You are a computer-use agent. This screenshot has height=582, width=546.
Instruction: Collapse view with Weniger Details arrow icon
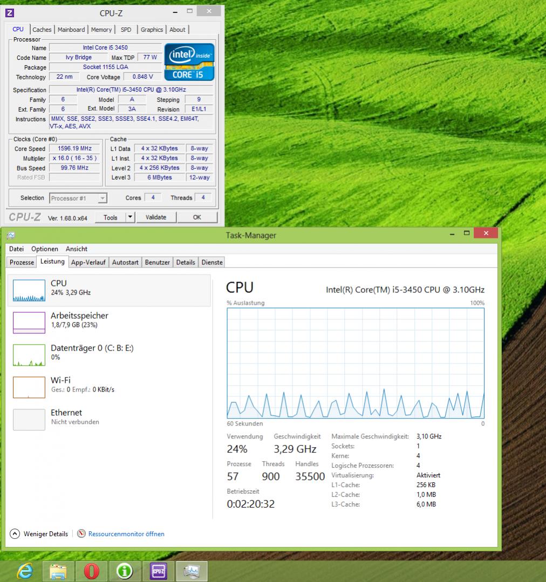coord(15,534)
